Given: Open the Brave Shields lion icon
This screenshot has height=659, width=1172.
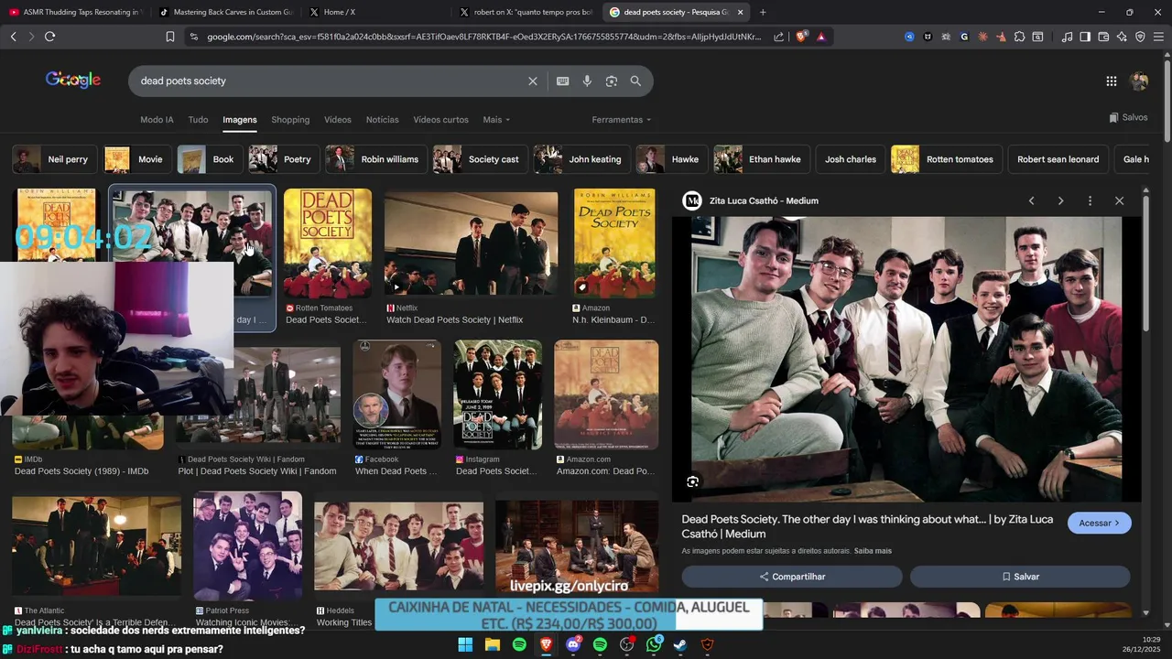Looking at the screenshot, I should pyautogui.click(x=802, y=37).
